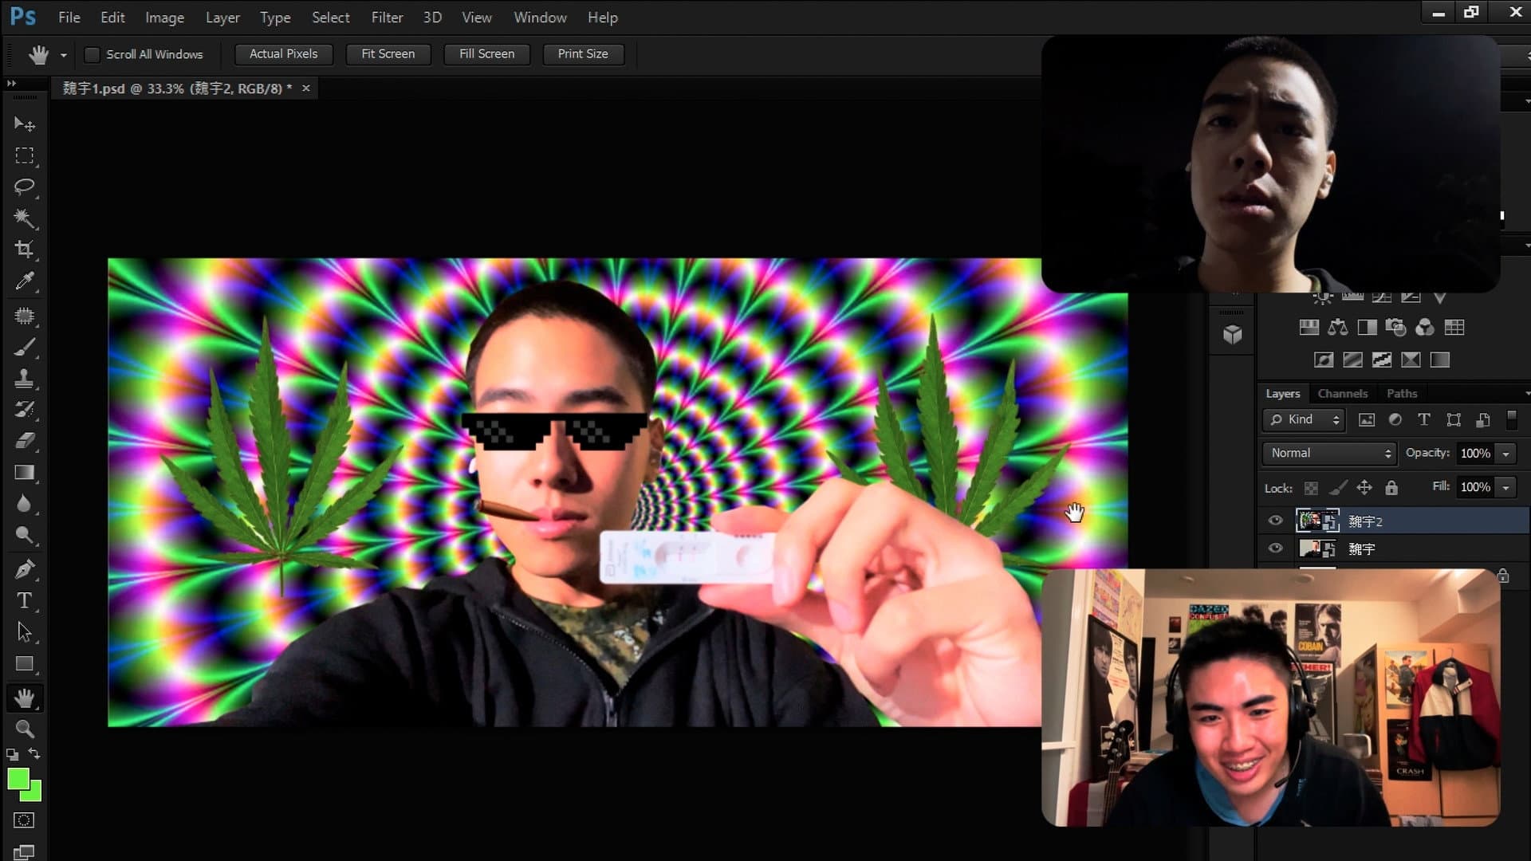1531x861 pixels.
Task: Click the Actual Pixels button
Action: (283, 53)
